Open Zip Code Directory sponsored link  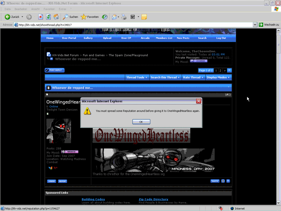[153, 199]
